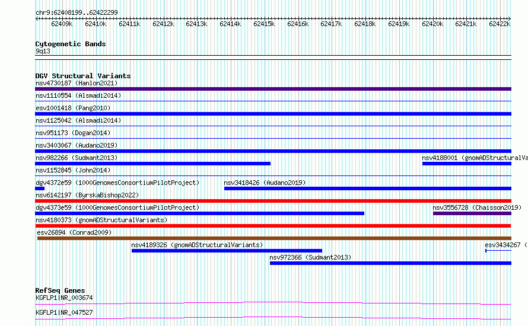Select the red bar for nsv4180373
528x326 pixels.
[x=273, y=226]
